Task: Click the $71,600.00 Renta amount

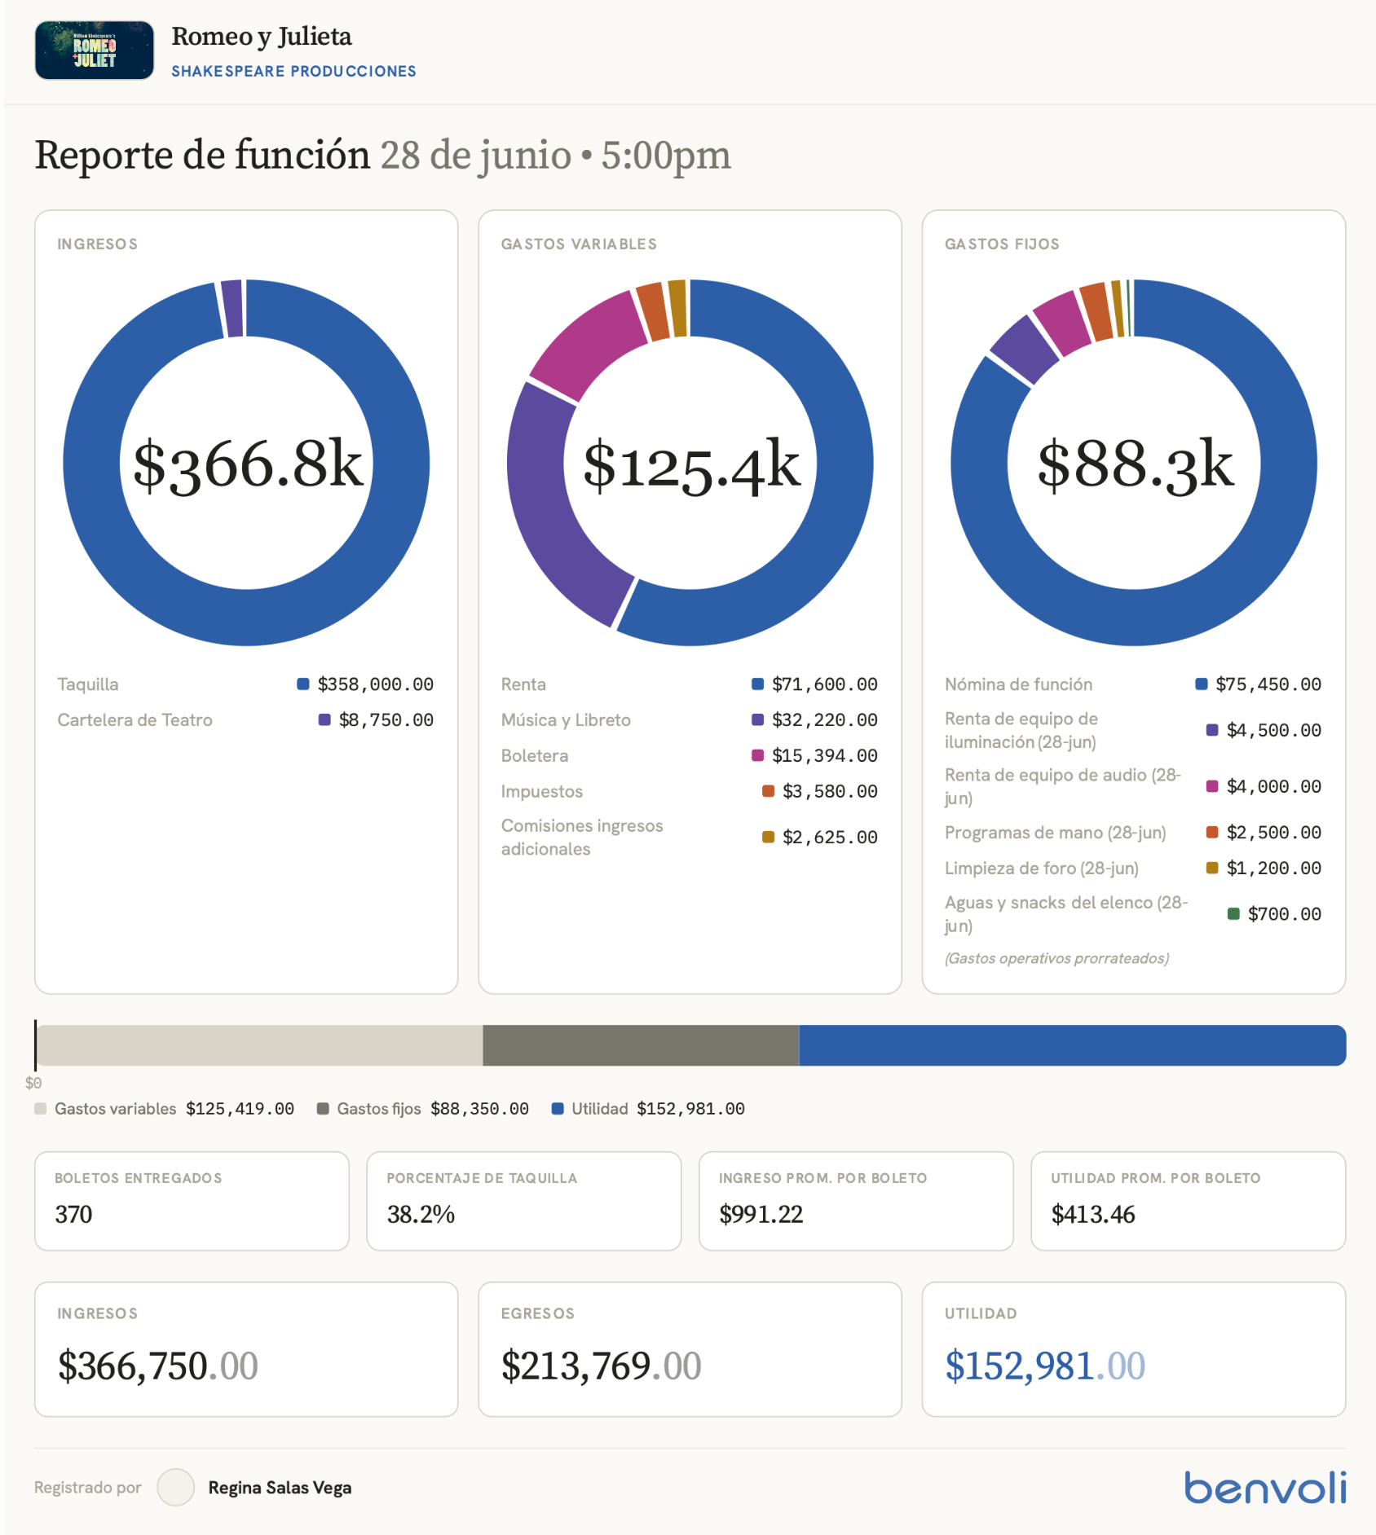Action: pos(825,684)
